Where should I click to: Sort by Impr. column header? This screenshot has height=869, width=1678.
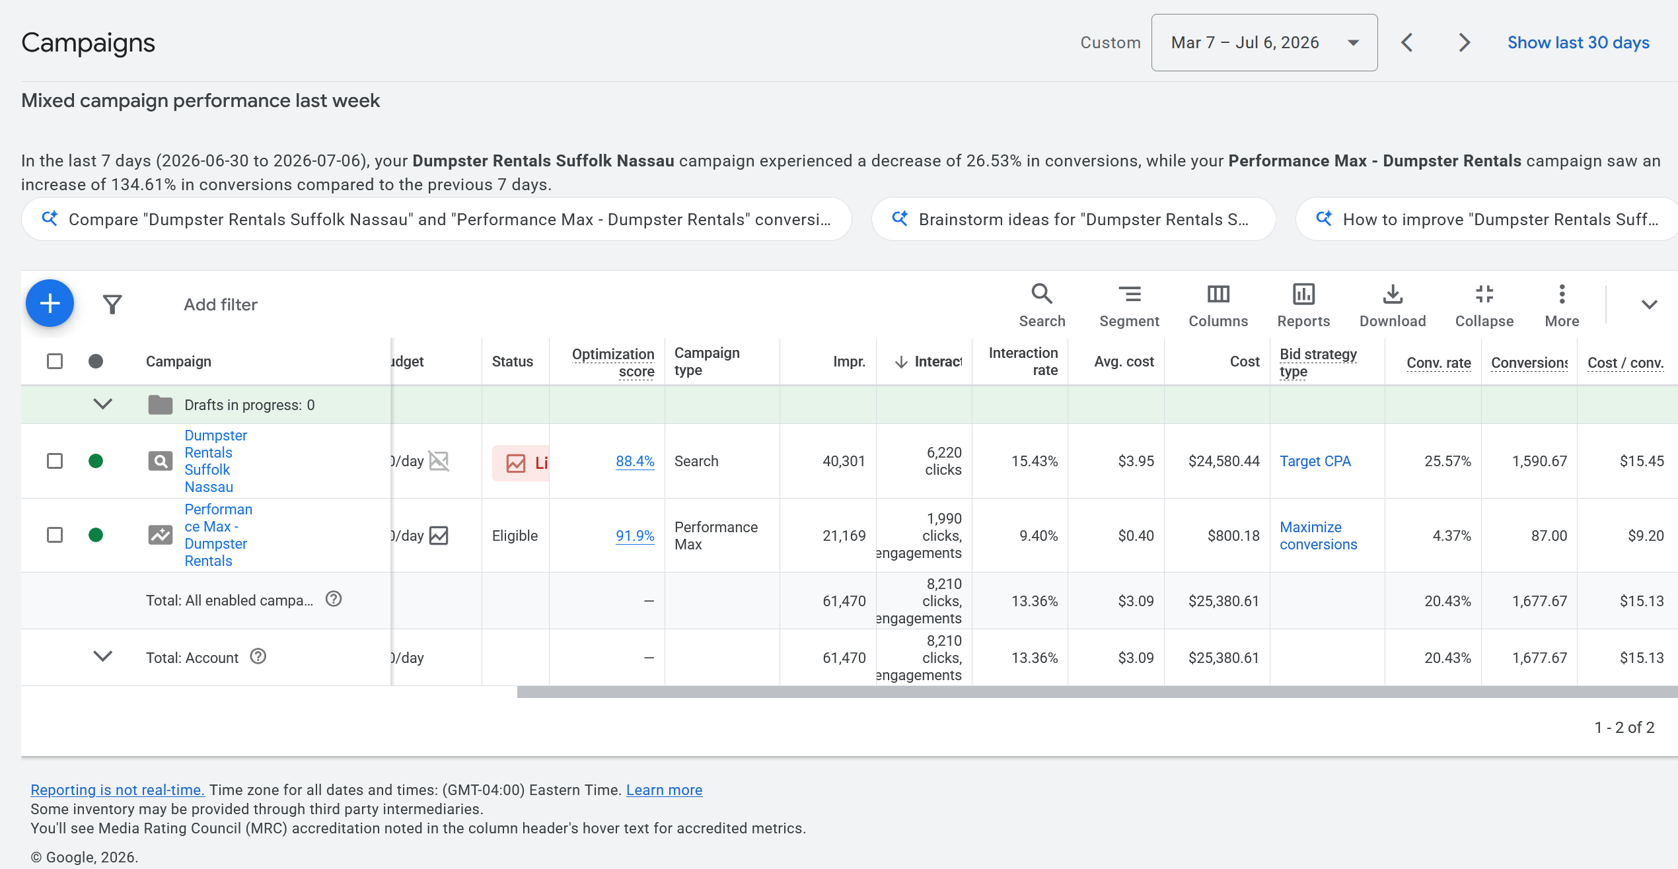[x=849, y=361]
